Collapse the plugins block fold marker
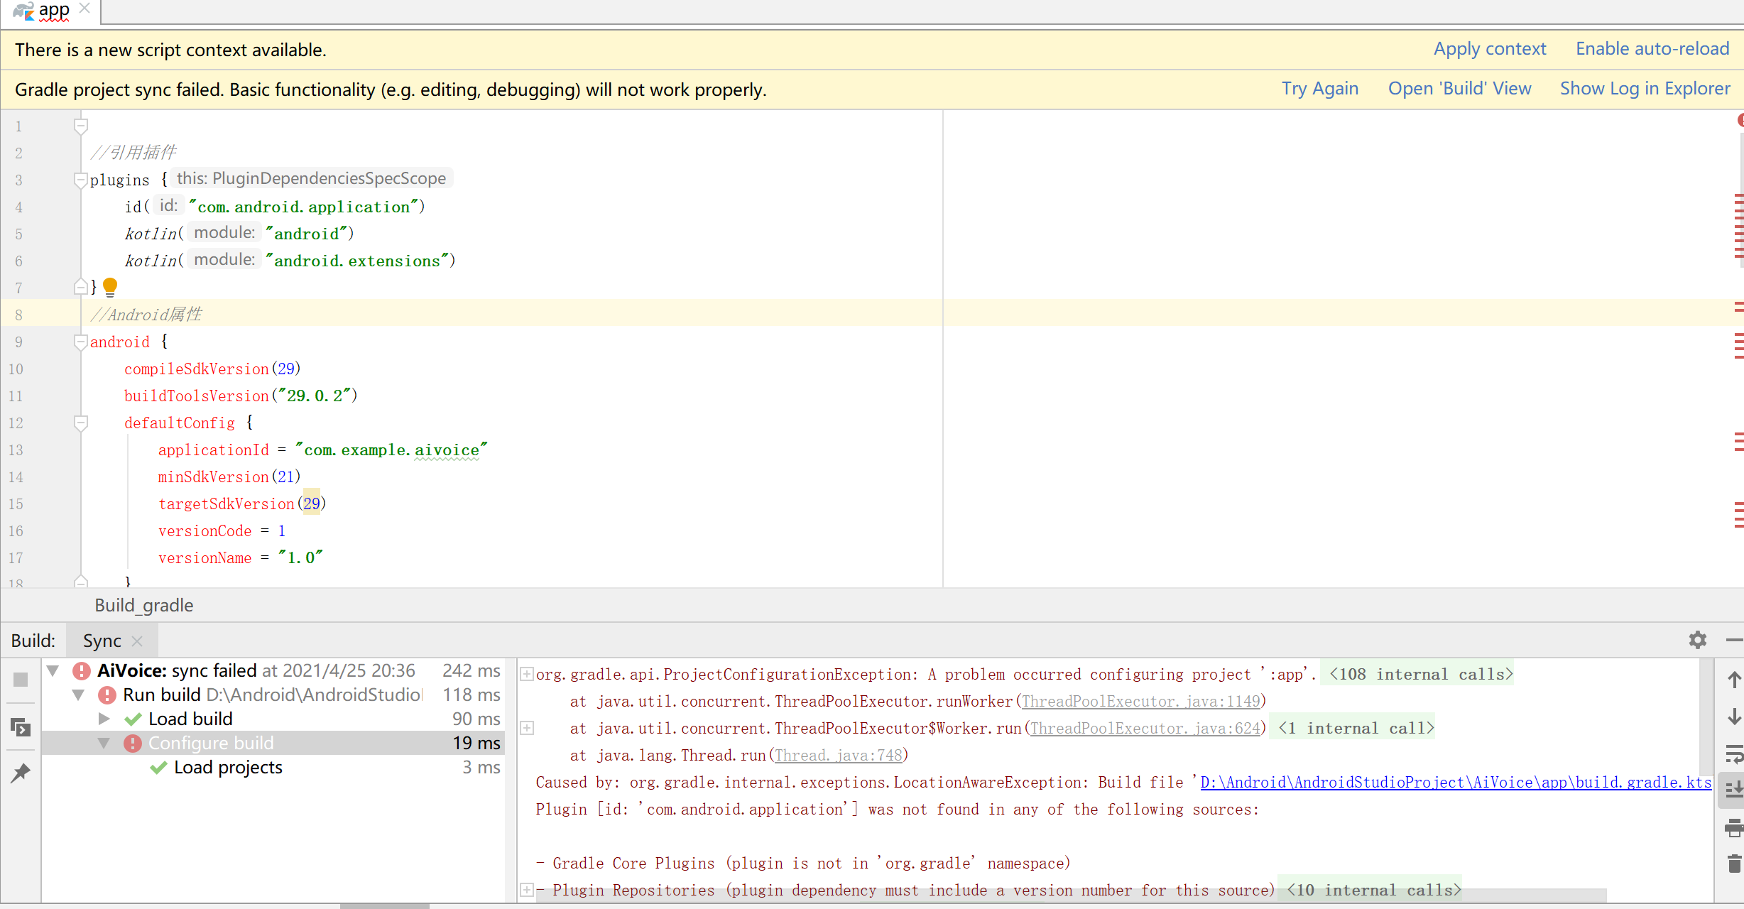Screen dimensions: 1744x909 [x=81, y=180]
